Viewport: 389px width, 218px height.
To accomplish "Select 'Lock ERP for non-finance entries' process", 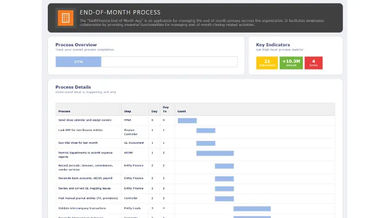I will click(81, 130).
